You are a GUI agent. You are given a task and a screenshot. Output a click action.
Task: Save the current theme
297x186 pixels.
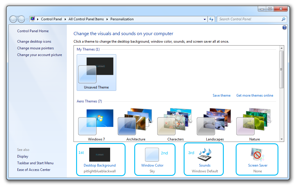click(221, 95)
